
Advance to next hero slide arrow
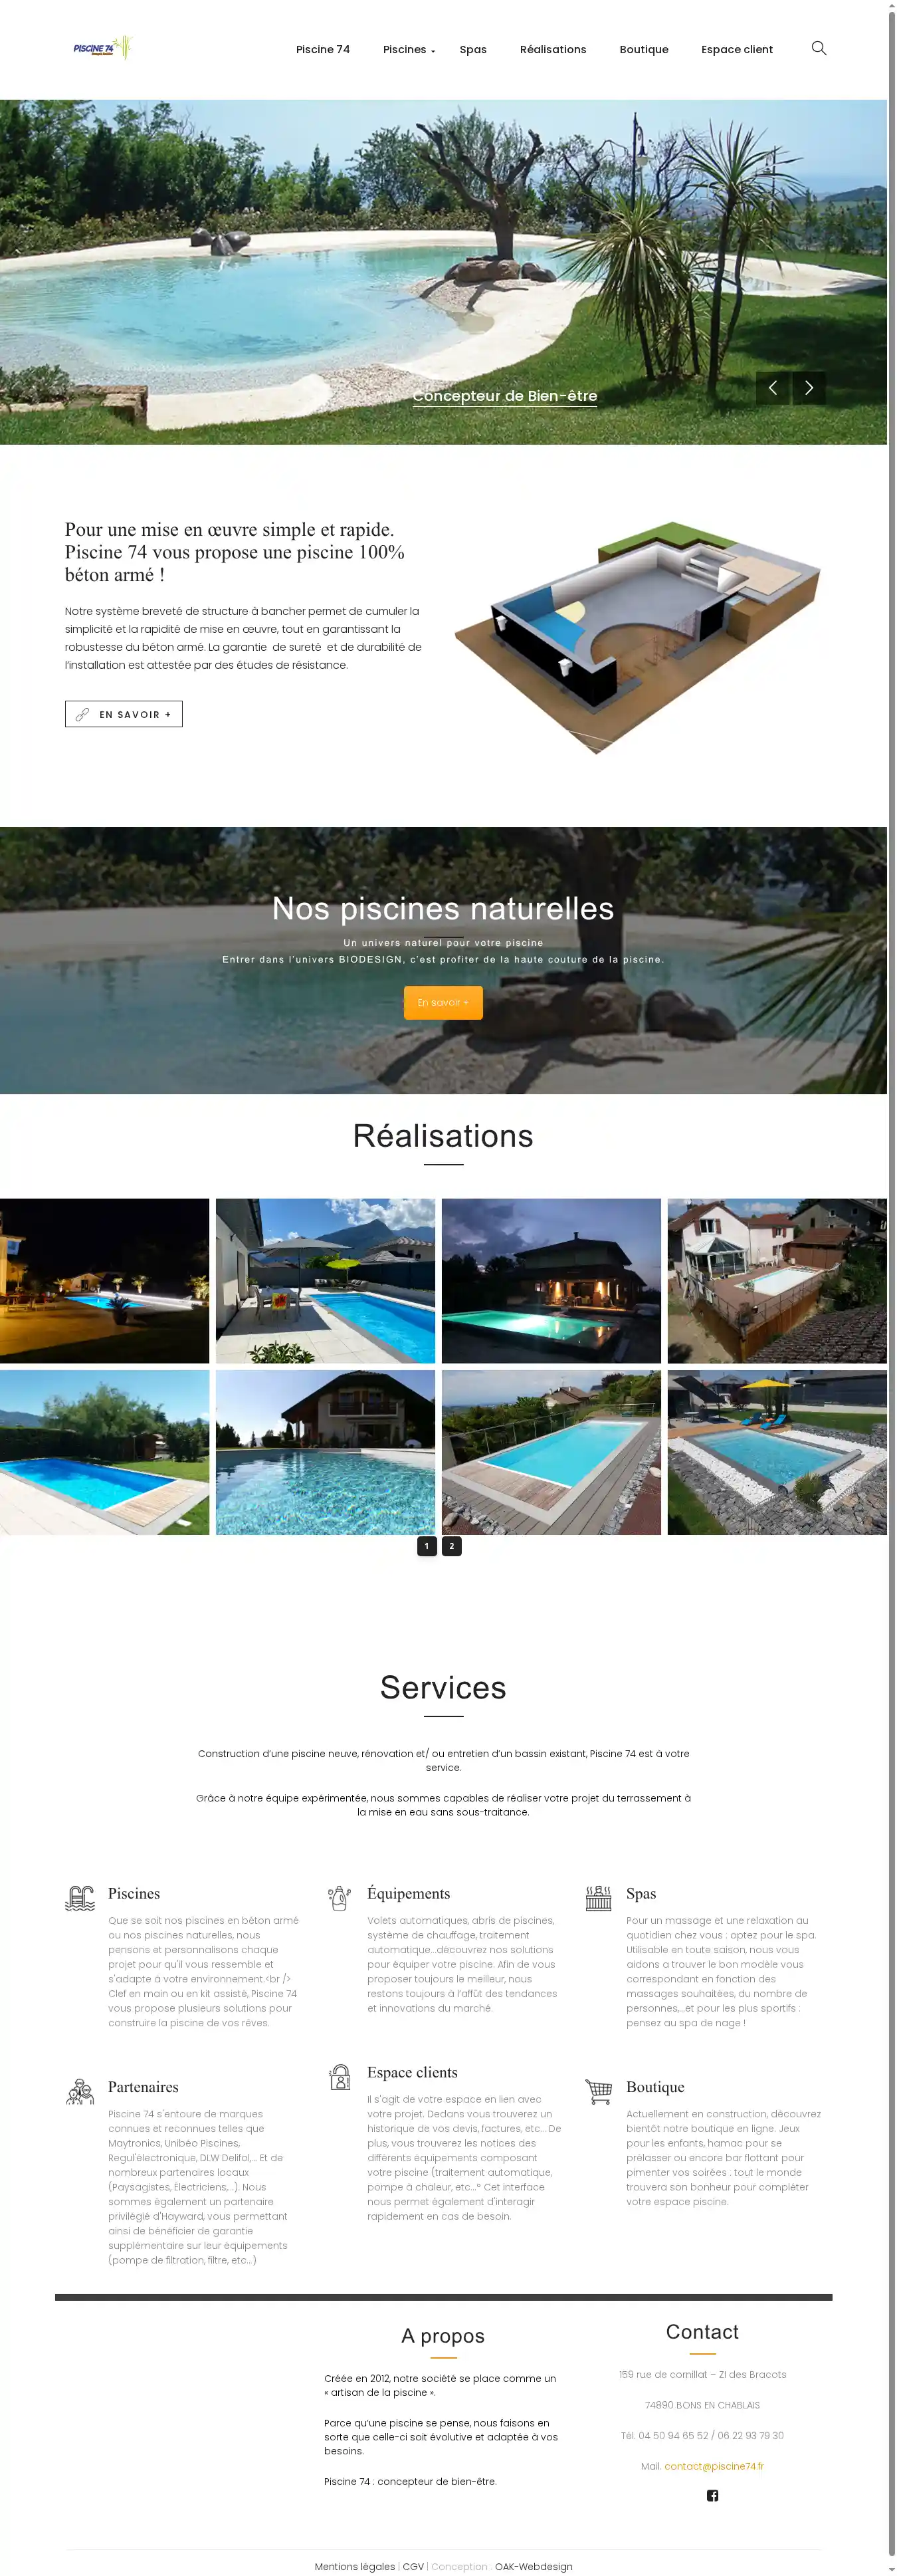tap(809, 388)
